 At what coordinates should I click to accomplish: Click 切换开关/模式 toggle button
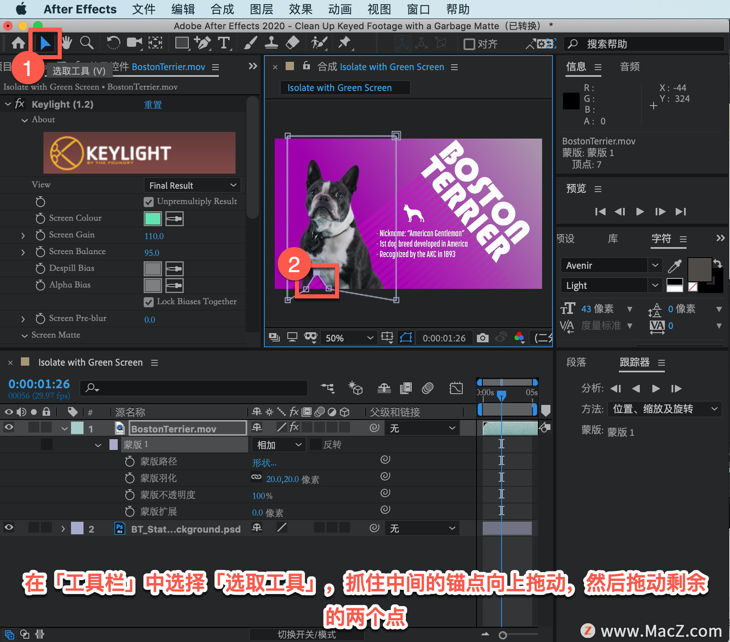(x=307, y=634)
